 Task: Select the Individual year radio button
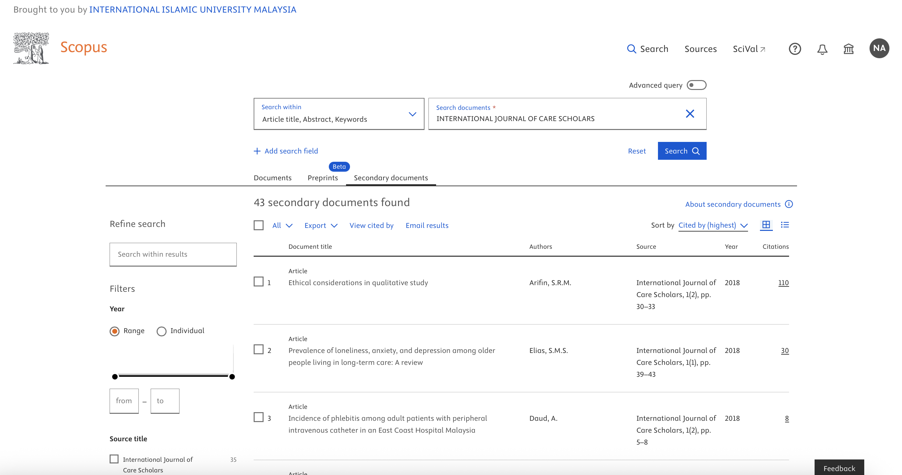point(161,331)
